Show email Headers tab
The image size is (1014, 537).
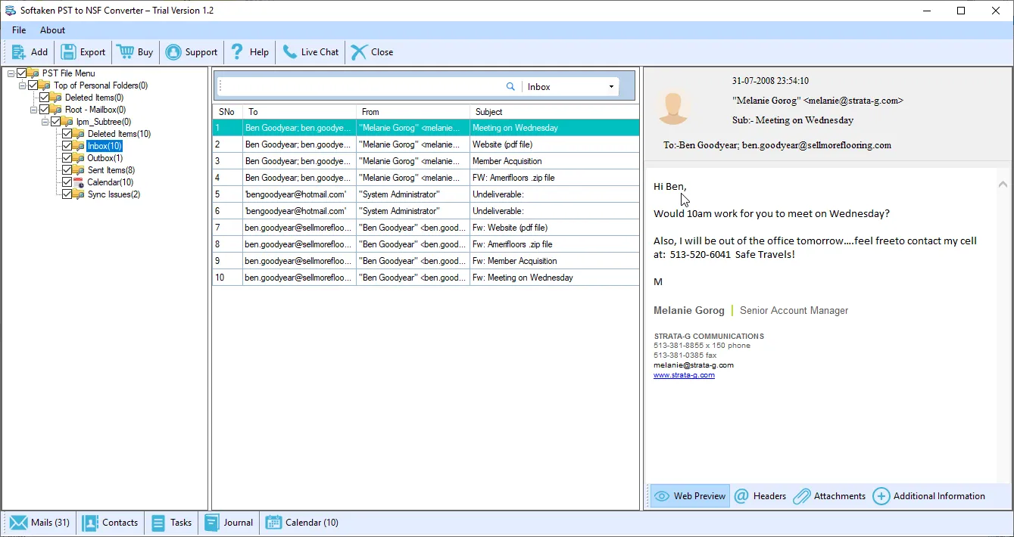pos(760,496)
